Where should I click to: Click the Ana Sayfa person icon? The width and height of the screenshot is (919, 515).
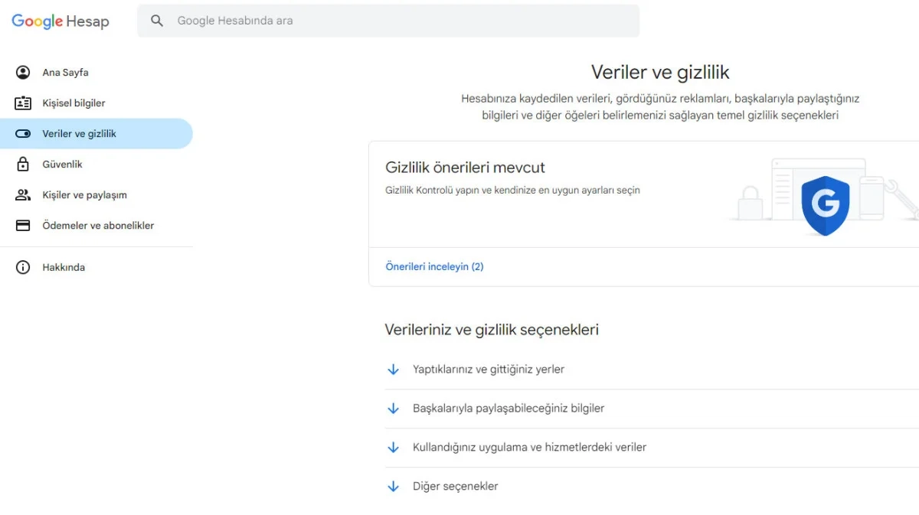(23, 73)
